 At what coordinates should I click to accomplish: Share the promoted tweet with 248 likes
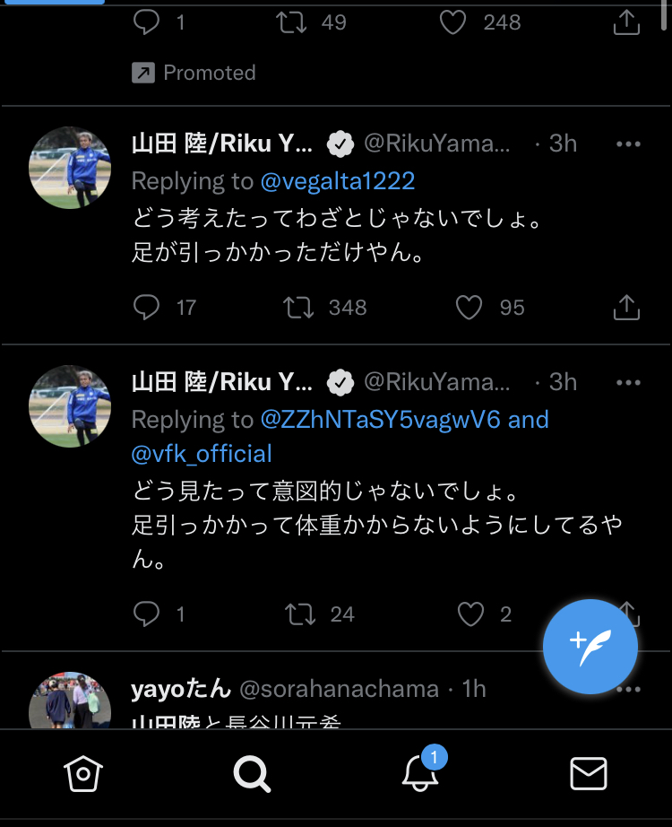627,23
